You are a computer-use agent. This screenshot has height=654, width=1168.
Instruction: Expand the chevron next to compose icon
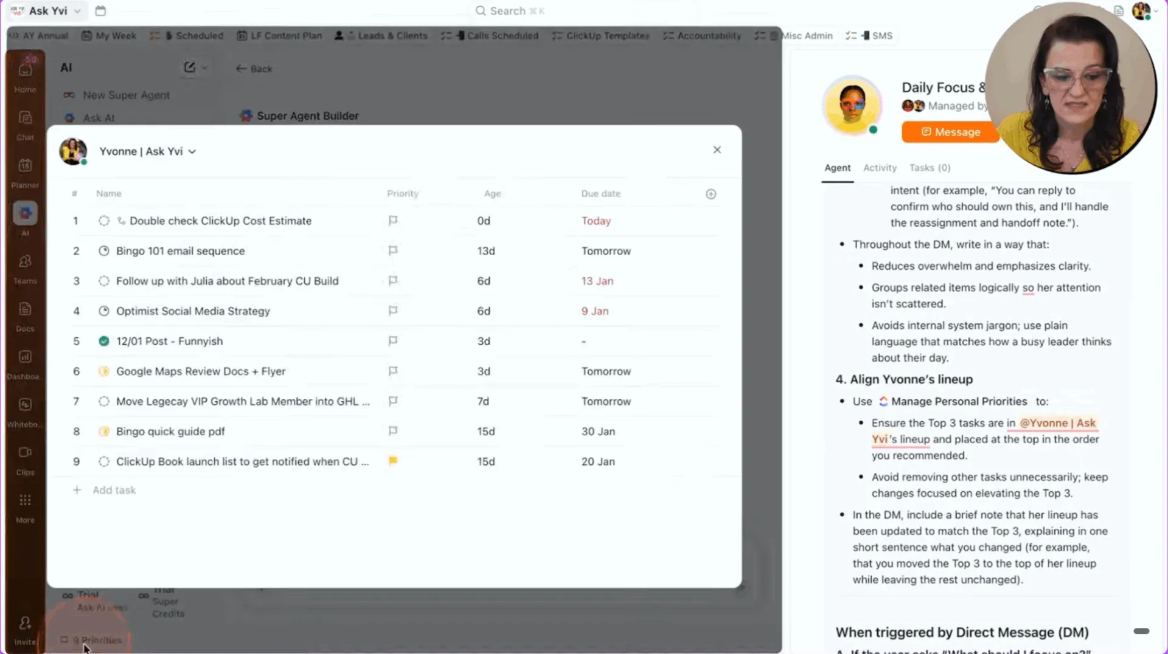point(204,67)
